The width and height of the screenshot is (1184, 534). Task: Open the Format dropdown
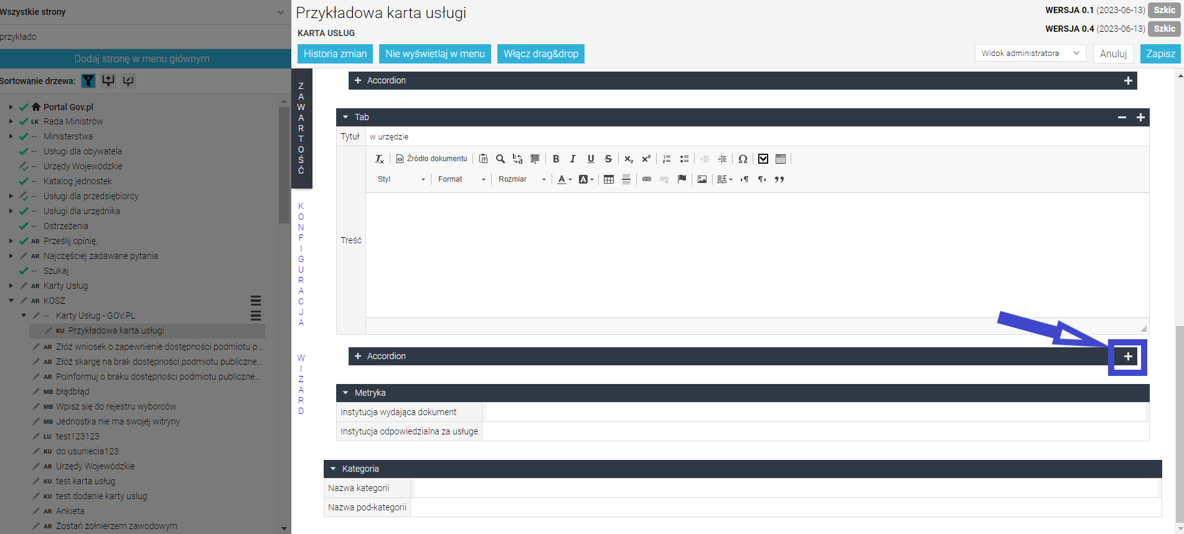tap(462, 179)
